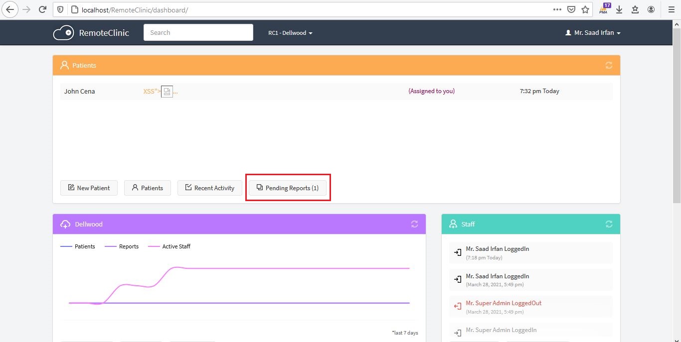This screenshot has height=342, width=681.
Task: Click the *last 7 days note
Action: (x=405, y=333)
